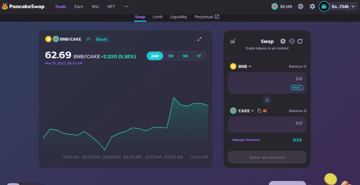Image resolution: width=360 pixels, height=185 pixels.
Task: Click the PancakeSwap bunny logo
Action: pyautogui.click(x=5, y=7)
